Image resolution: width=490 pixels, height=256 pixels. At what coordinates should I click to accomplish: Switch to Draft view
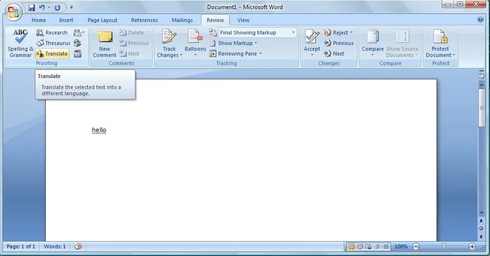(x=386, y=246)
